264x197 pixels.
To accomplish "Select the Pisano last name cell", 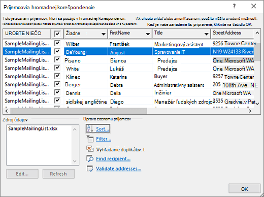I will 86,60.
